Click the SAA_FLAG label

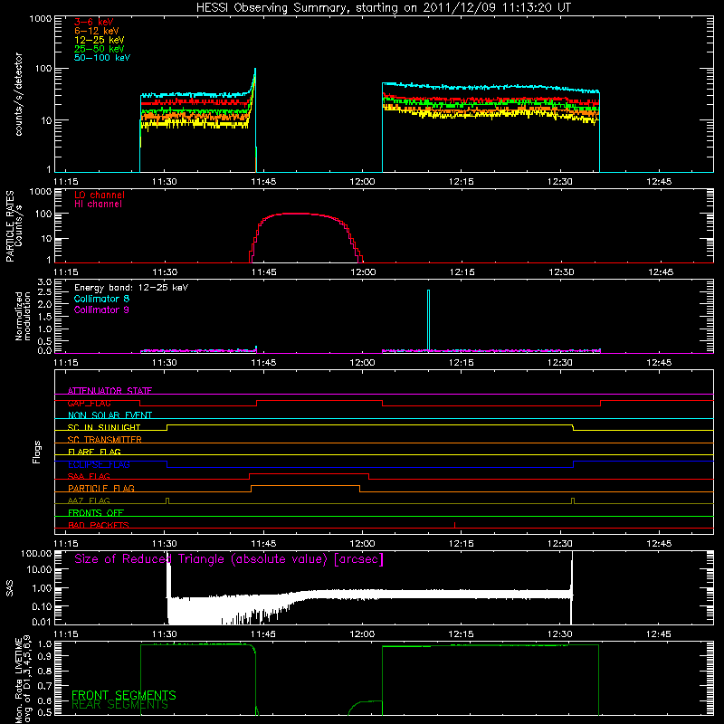89,476
